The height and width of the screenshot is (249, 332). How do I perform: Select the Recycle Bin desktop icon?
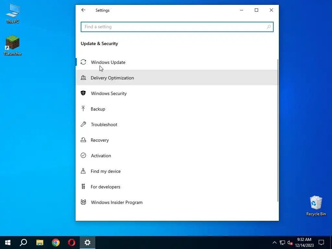pyautogui.click(x=316, y=206)
